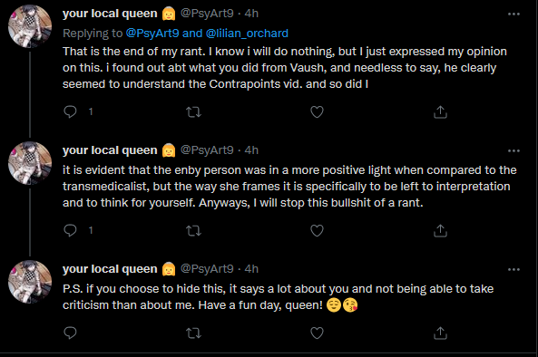Like the 'stop this bullshit of a rant' tweet
The image size is (538, 357).
[317, 231]
